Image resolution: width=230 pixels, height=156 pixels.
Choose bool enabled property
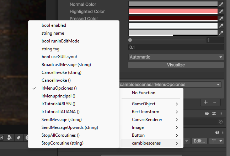pyautogui.click(x=54, y=25)
